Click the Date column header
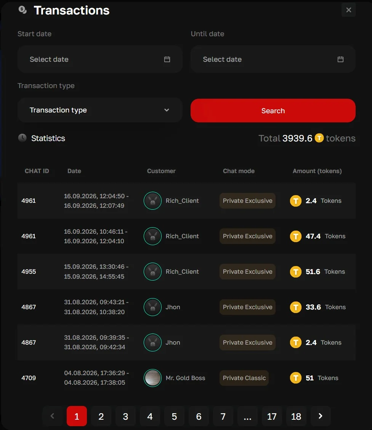 point(74,171)
